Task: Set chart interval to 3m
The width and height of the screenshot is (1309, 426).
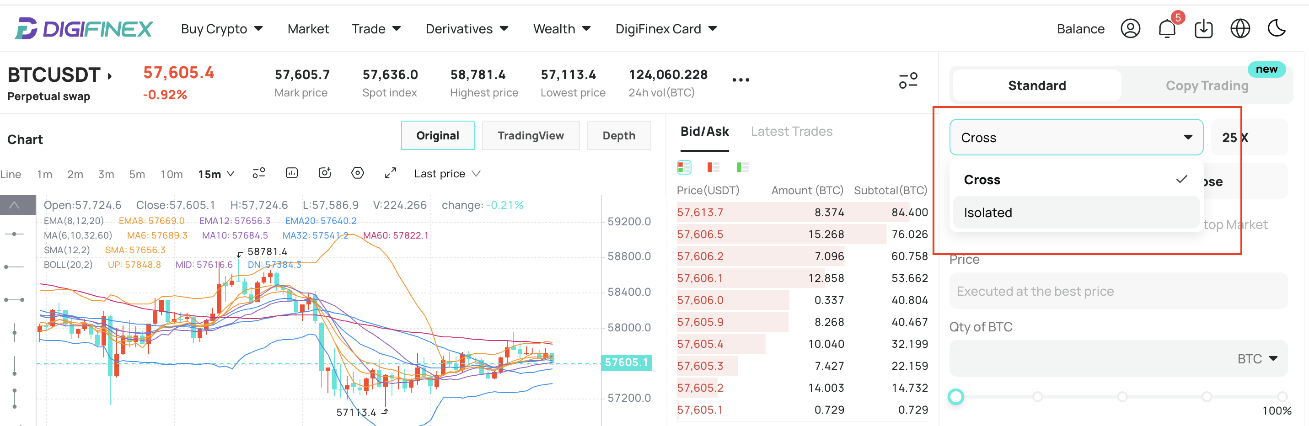Action: [x=106, y=174]
